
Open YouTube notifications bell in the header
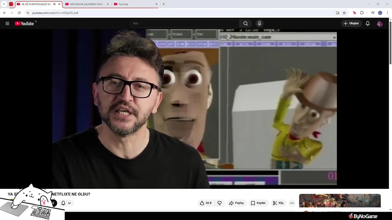pyautogui.click(x=368, y=24)
